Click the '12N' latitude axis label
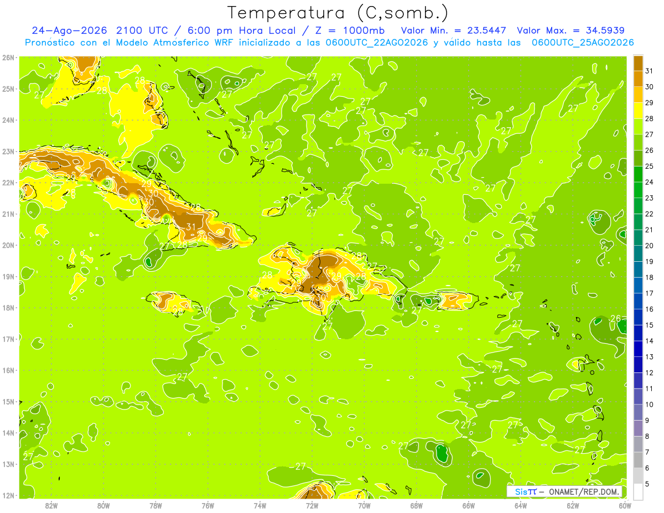Screen dimensions: 664x513 click(x=8, y=495)
